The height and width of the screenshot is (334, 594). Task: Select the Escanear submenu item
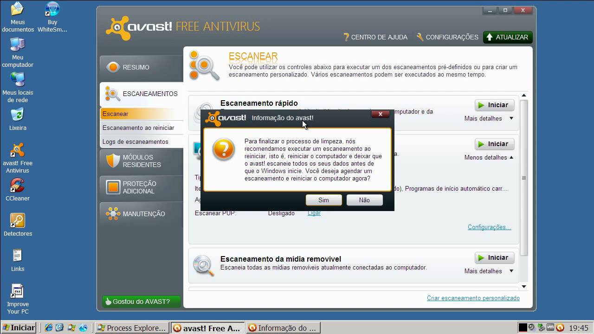coord(142,114)
